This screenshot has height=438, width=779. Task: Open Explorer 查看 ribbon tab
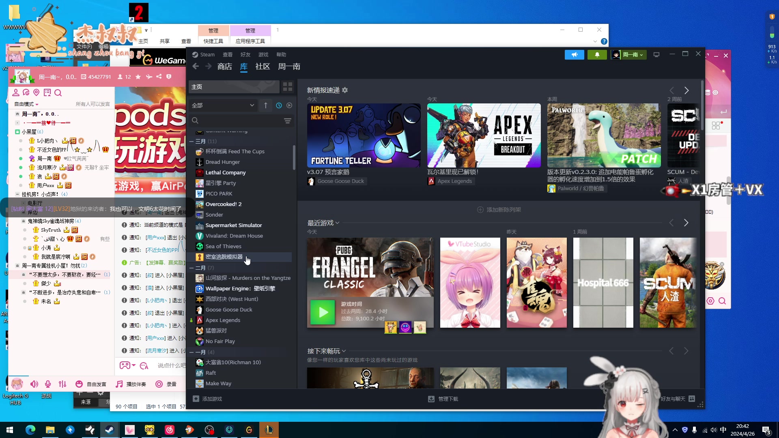pos(186,41)
